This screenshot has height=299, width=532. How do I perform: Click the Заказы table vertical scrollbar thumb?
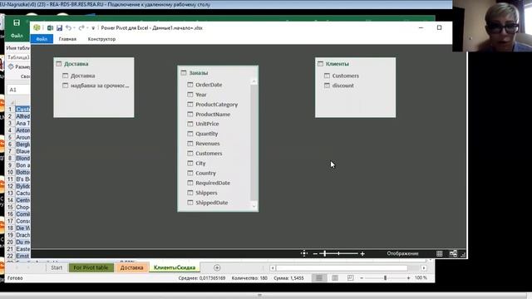coord(254,142)
